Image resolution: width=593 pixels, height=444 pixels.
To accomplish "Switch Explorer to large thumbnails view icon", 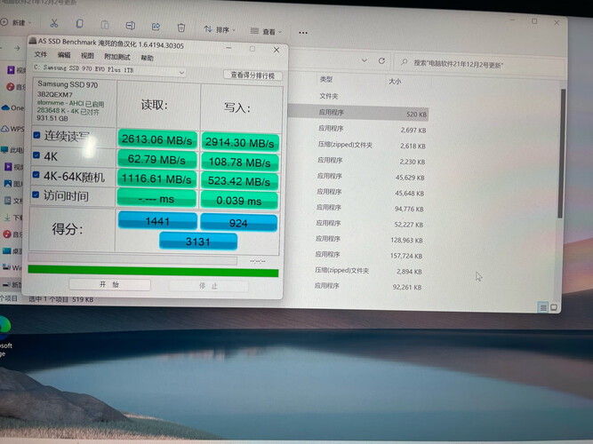I will click(x=554, y=307).
